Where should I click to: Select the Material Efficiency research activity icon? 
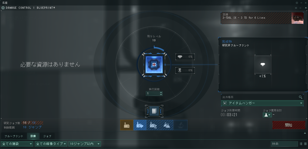coord(140,125)
